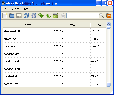Focus the search text field
The height and width of the screenshot is (95, 114).
pyautogui.click(x=83, y=16)
